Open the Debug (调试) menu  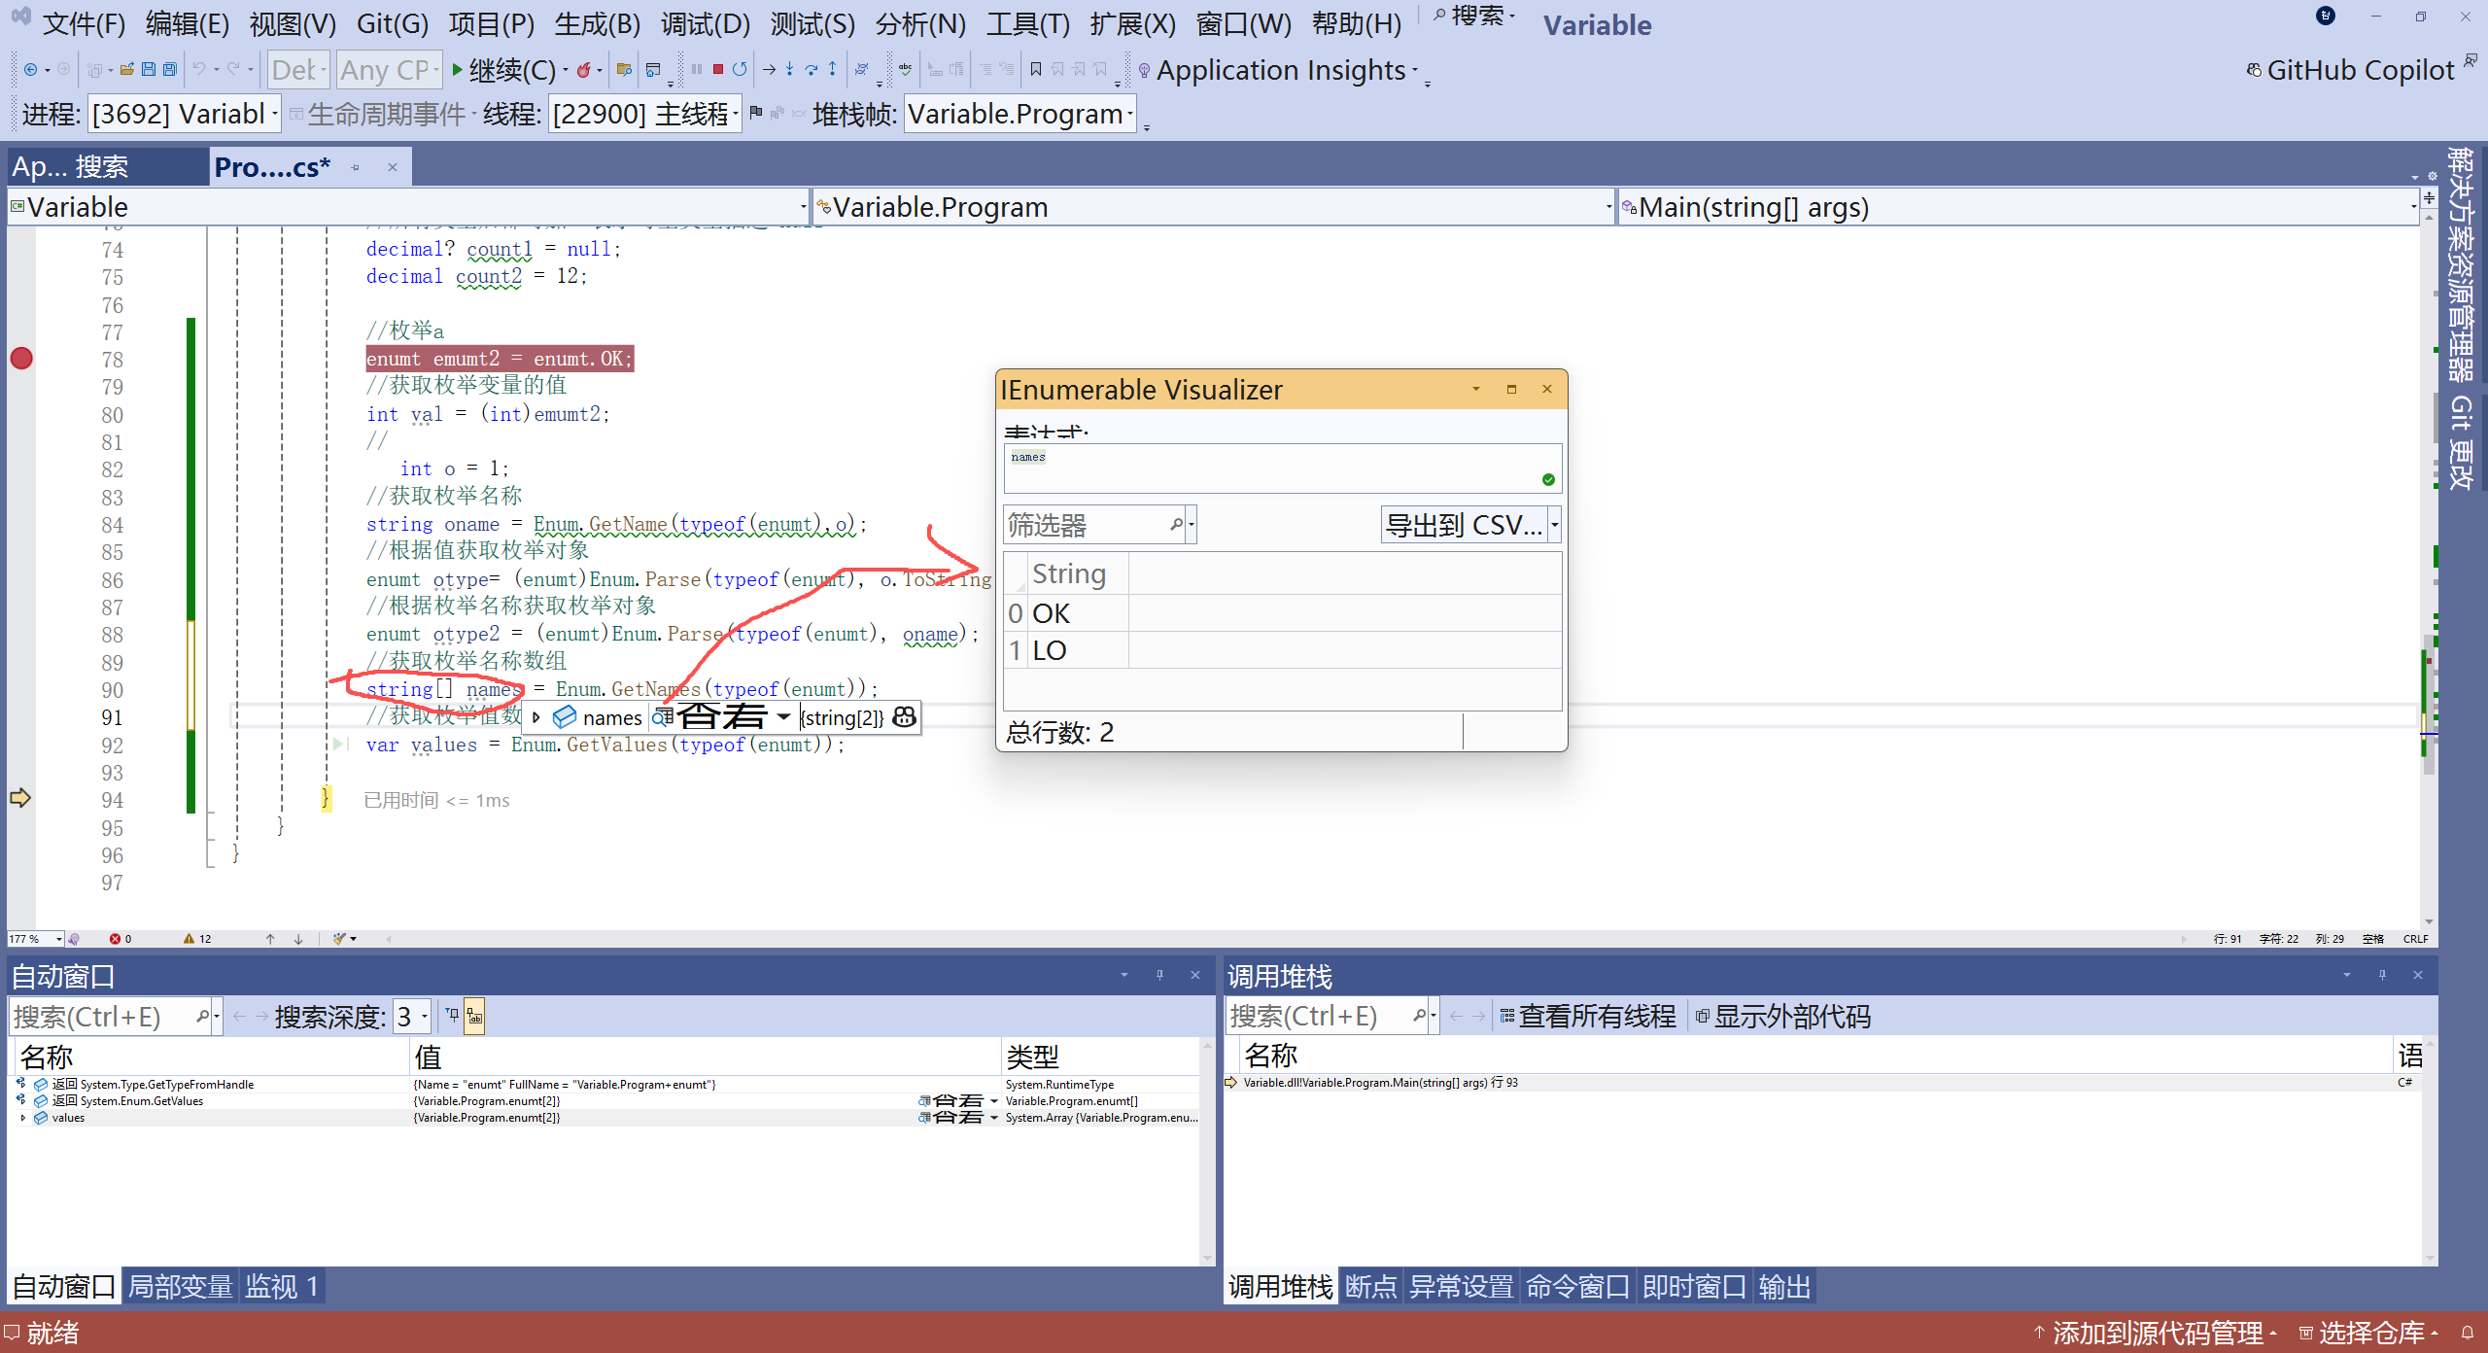tap(705, 23)
